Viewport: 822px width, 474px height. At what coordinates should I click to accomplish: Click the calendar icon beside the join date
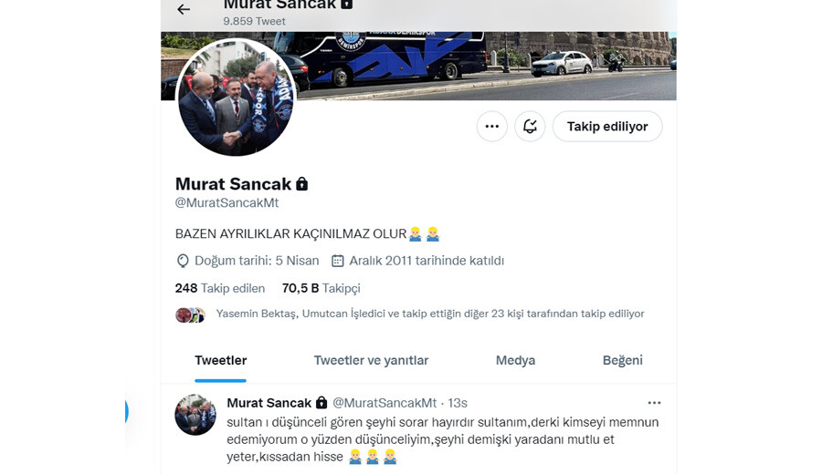pos(338,261)
